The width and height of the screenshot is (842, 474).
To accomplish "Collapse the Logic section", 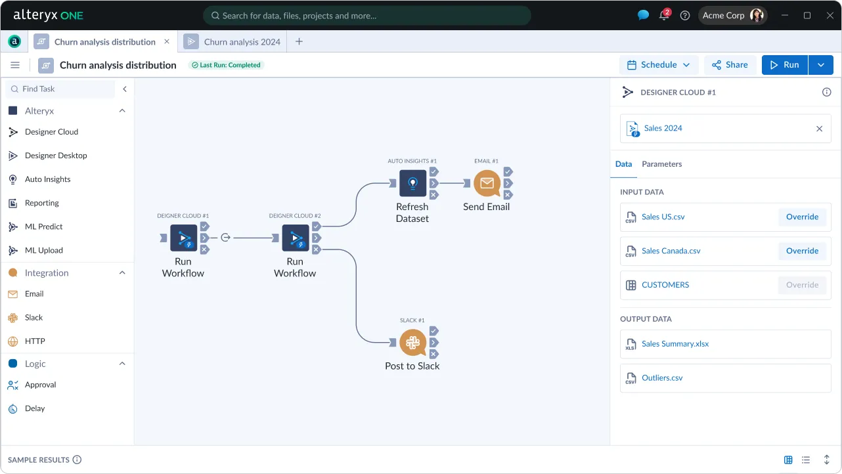I will (122, 363).
